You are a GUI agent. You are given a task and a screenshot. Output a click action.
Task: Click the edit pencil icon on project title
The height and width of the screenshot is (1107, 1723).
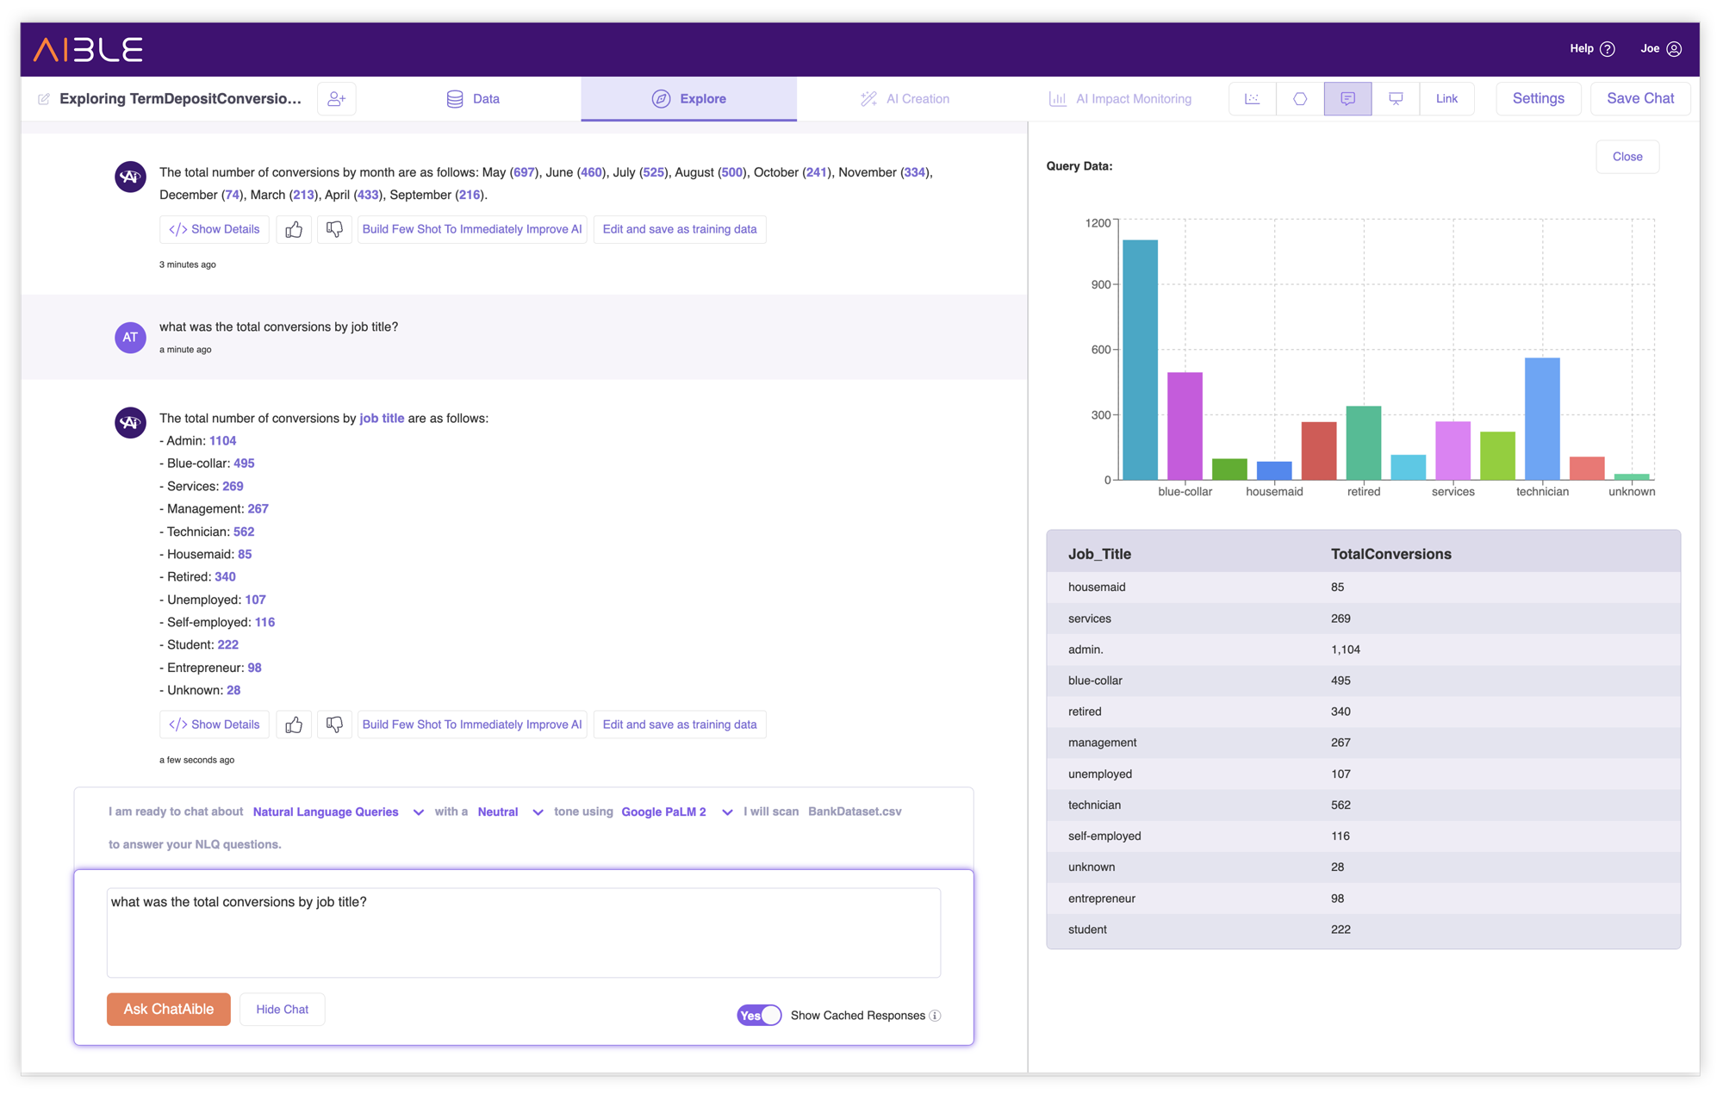point(40,98)
